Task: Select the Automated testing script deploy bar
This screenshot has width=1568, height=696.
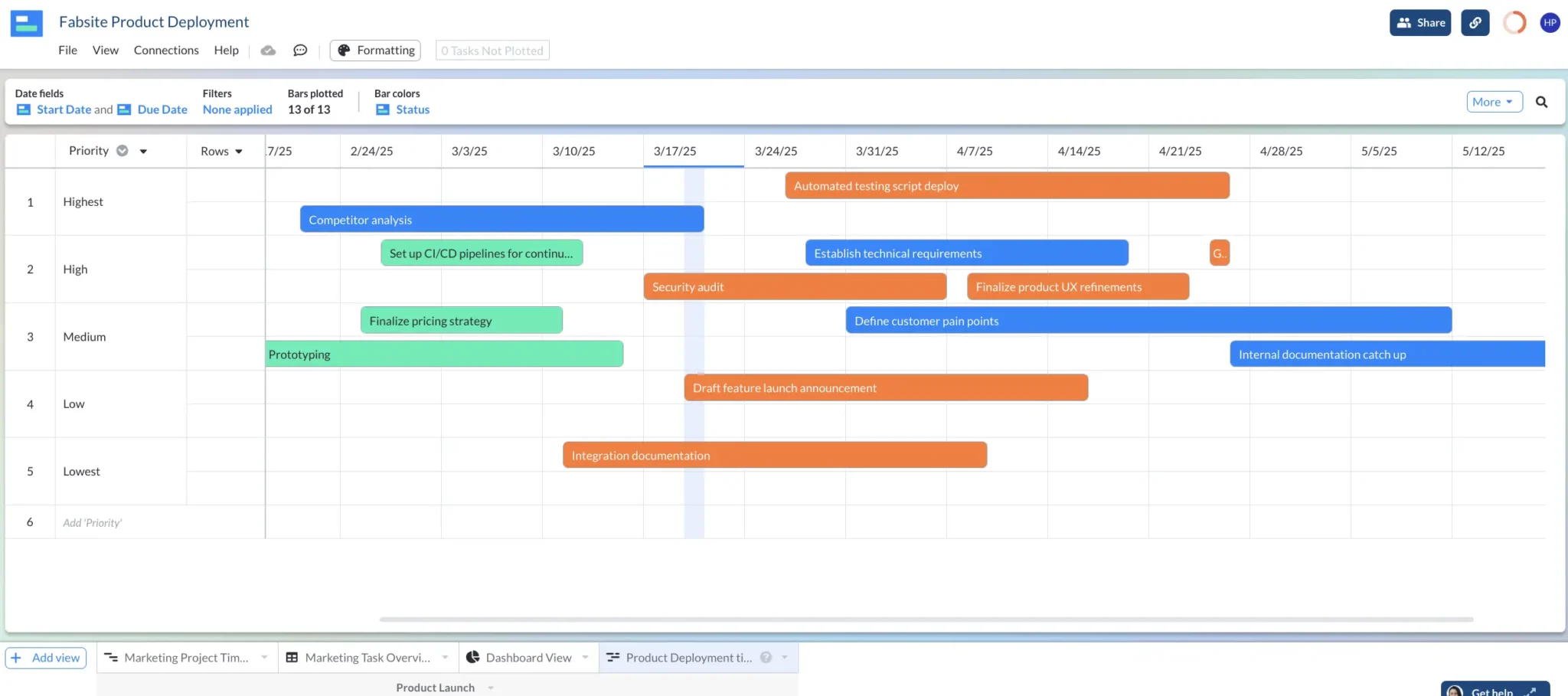Action: 1007,186
